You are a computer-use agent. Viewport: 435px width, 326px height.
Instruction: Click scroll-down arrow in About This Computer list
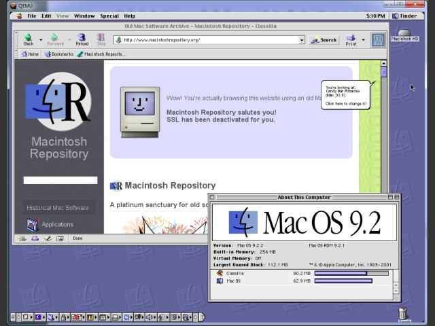[x=396, y=291]
